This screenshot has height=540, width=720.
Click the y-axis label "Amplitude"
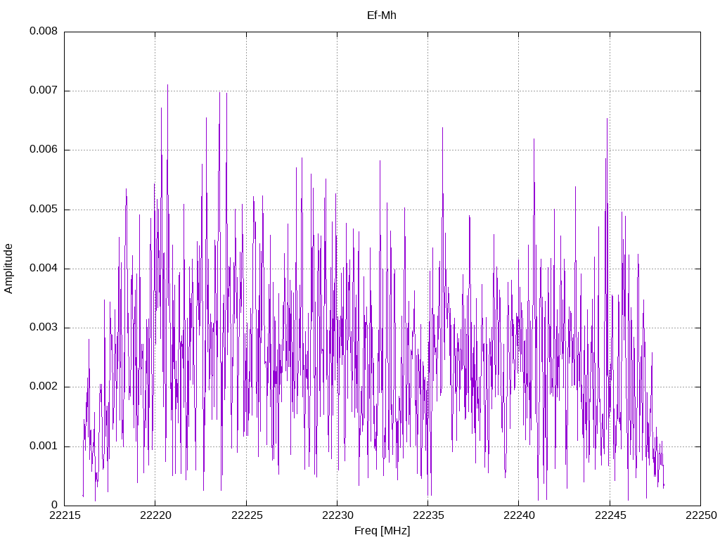tap(8, 269)
